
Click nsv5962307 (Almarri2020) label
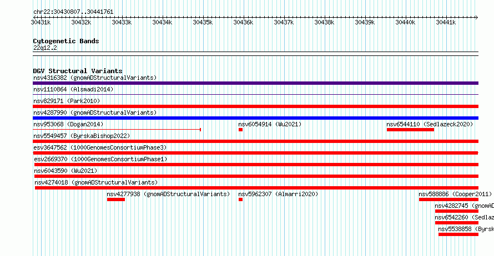pyautogui.click(x=278, y=194)
